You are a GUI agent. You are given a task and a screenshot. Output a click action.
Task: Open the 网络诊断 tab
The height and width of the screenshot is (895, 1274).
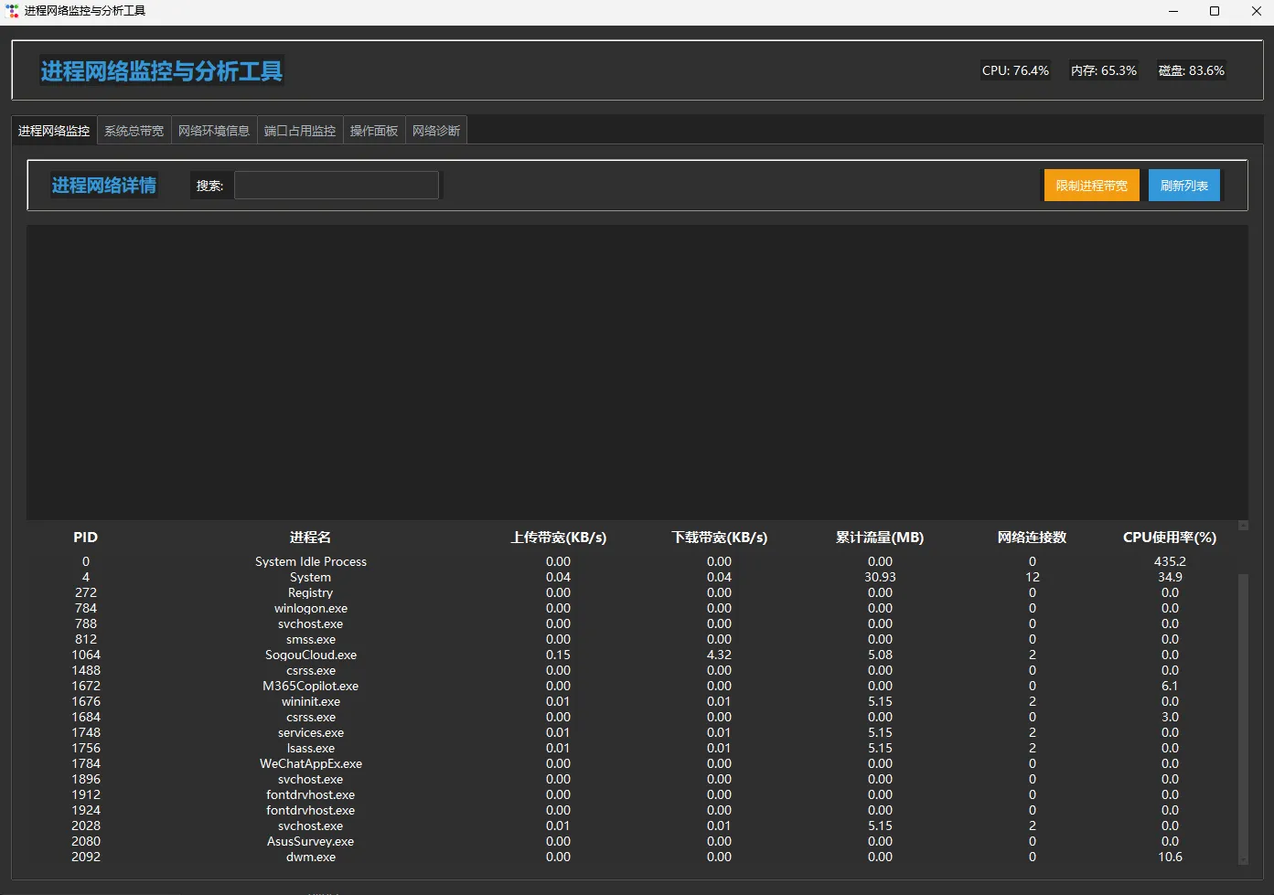pyautogui.click(x=436, y=131)
